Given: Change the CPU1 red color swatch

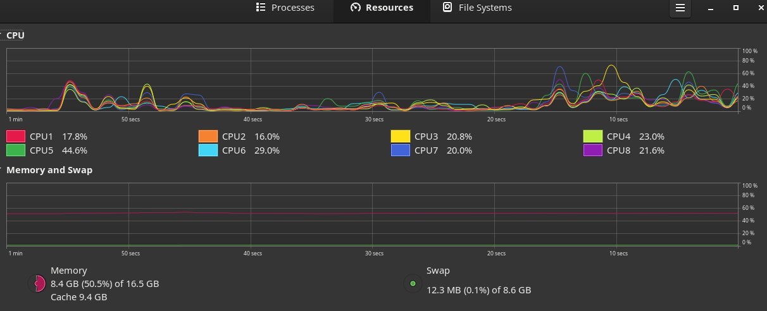Looking at the screenshot, I should [x=15, y=136].
